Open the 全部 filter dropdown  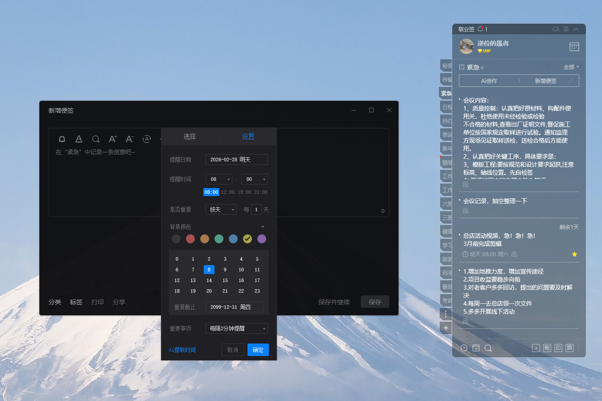[571, 67]
